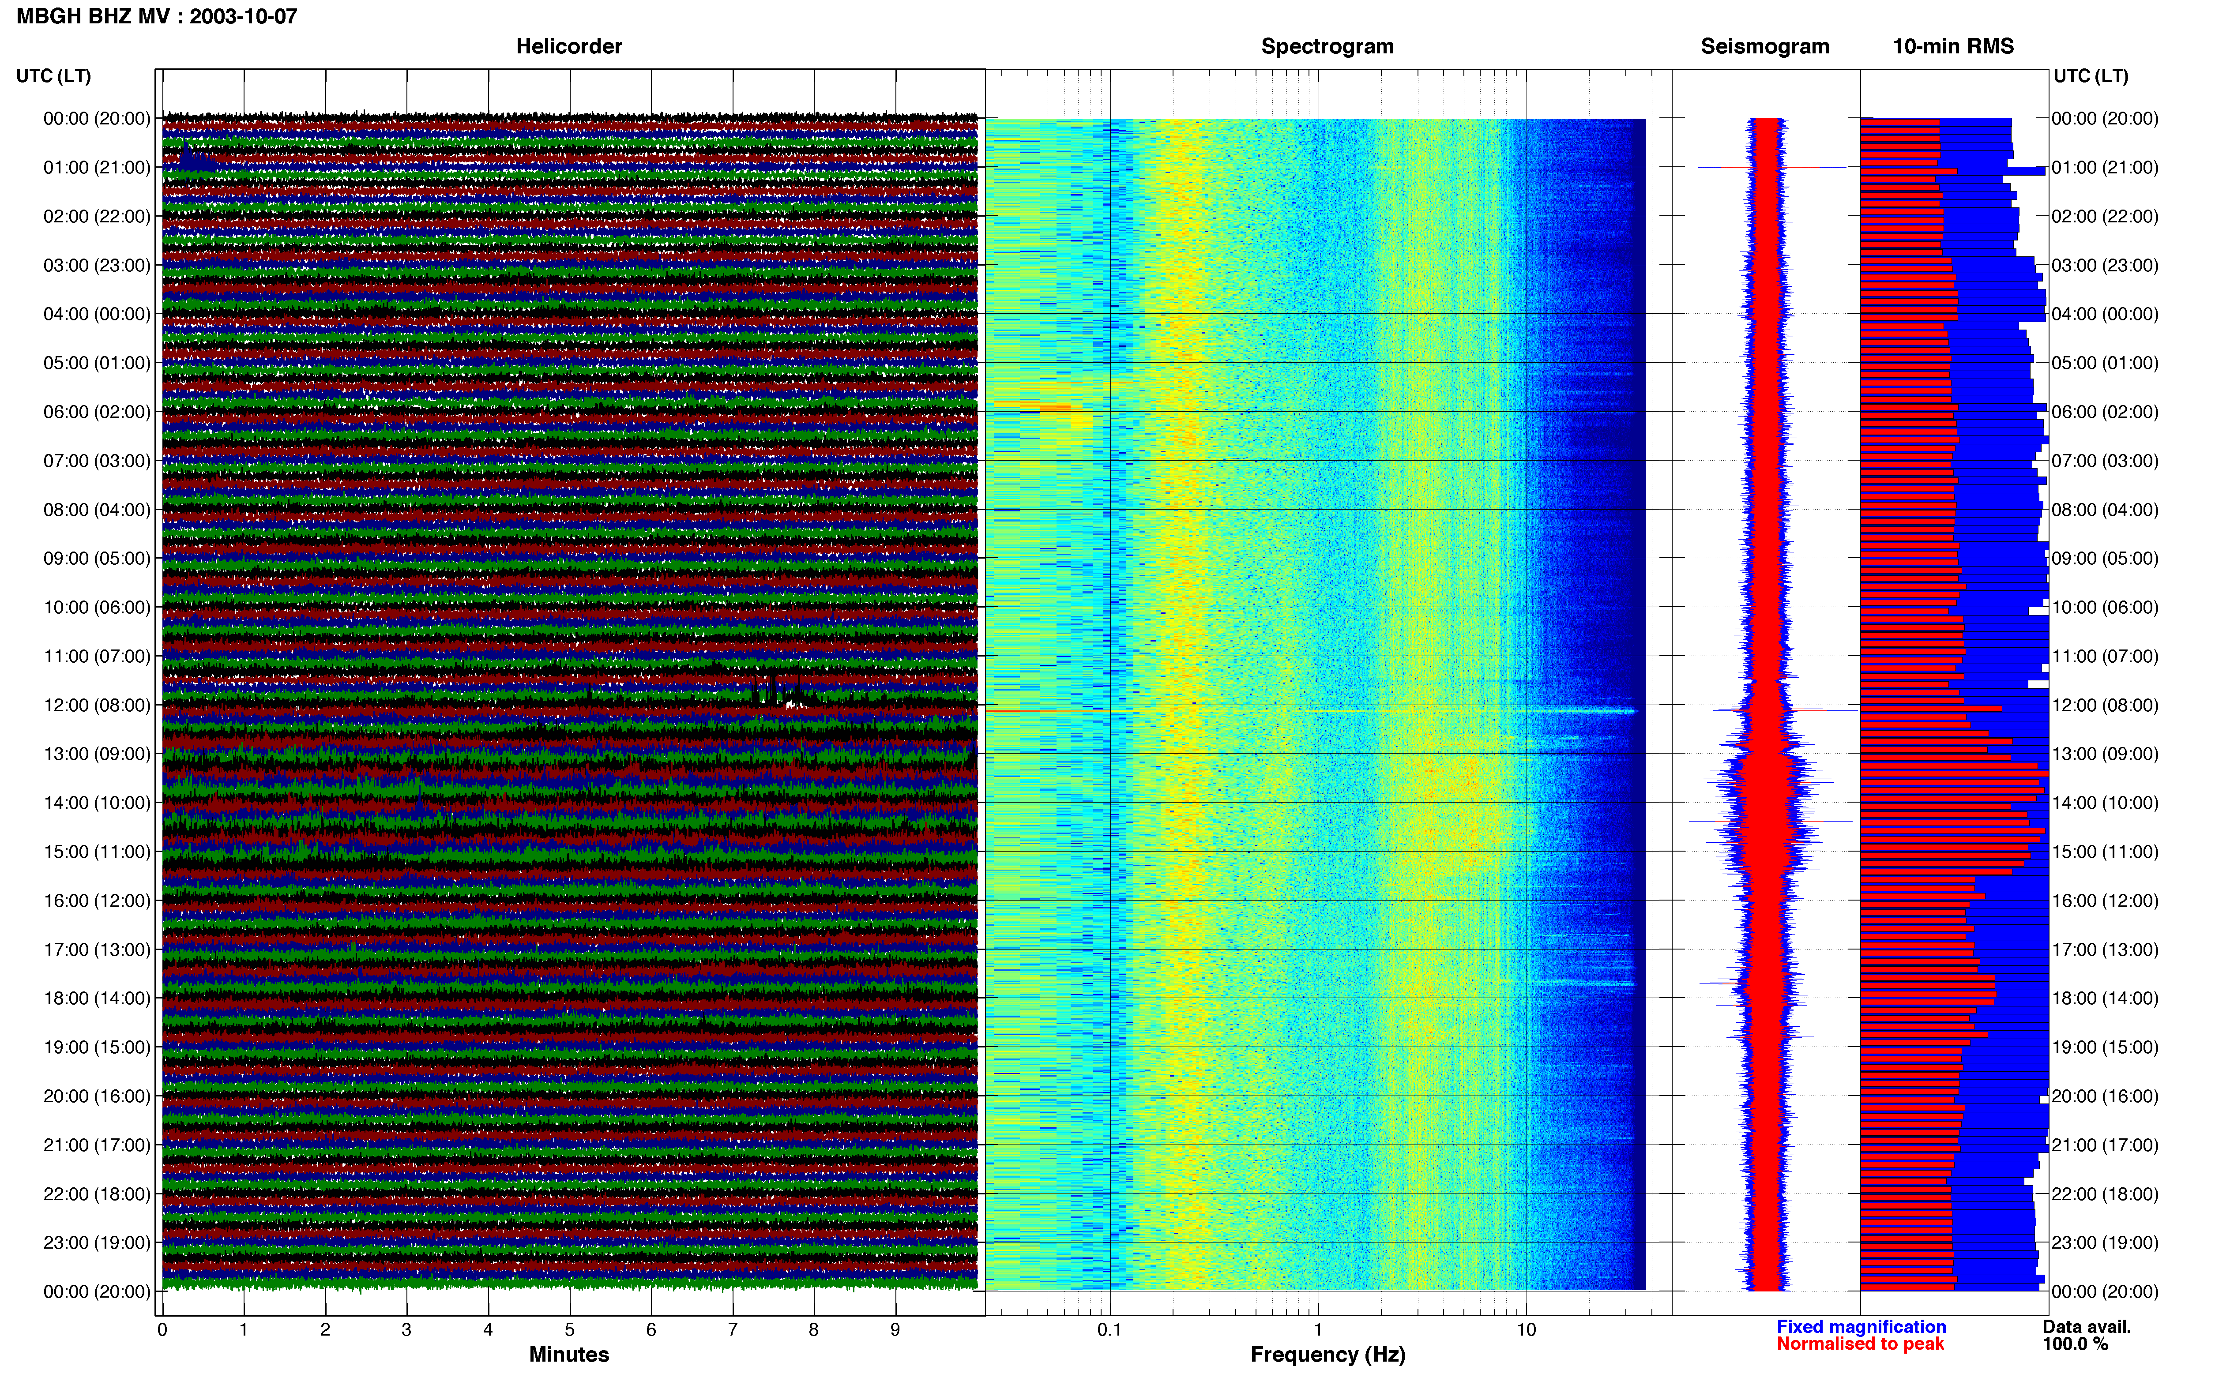Click the Spectrogram panel heading
2215x1385 pixels.
pyautogui.click(x=1327, y=47)
